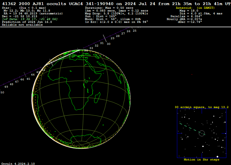Select "RA = 19 34 48.2519 (astrometric)" text
Image resolution: width=231 pixels, height=165 pixels.
[33, 14]
